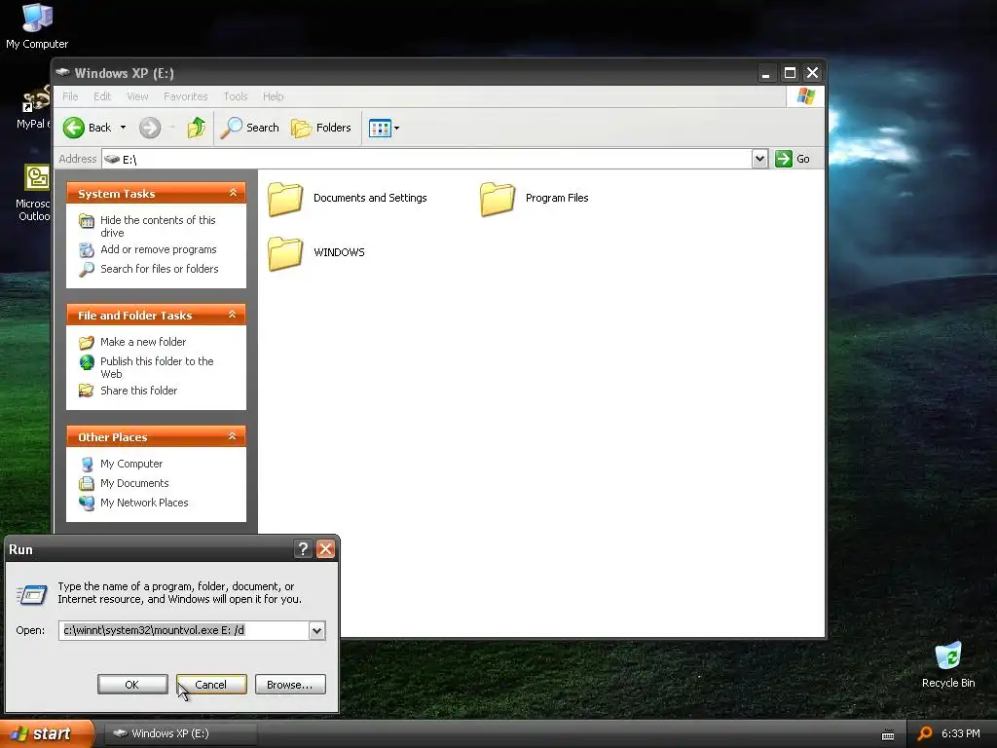The width and height of the screenshot is (997, 748).
Task: Click the 6:33 PM clock
Action: pos(961,734)
